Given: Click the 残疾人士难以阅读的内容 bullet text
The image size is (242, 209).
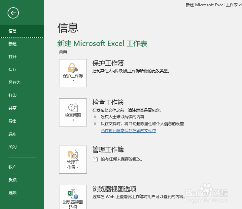Looking at the screenshot, I should pos(122,117).
